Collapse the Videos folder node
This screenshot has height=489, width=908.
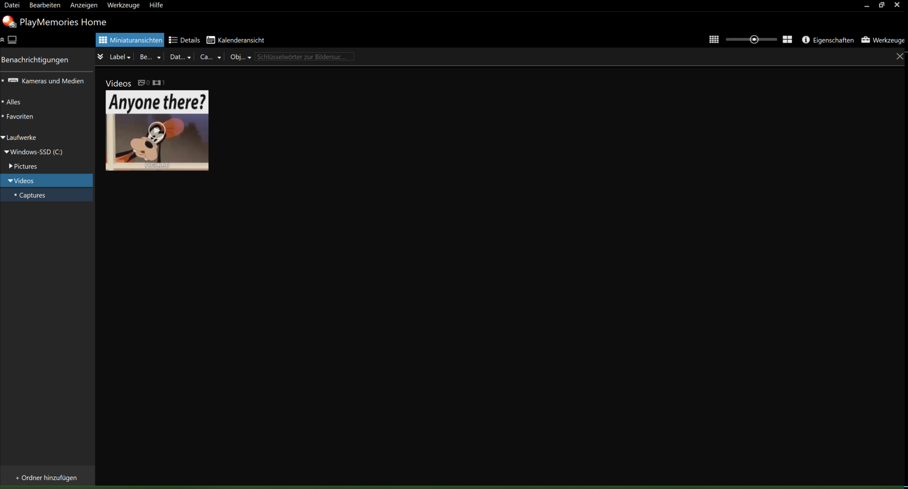tap(10, 181)
